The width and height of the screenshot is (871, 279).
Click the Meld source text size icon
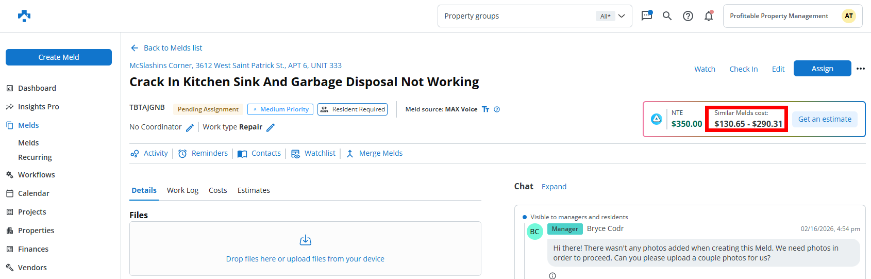click(x=485, y=109)
